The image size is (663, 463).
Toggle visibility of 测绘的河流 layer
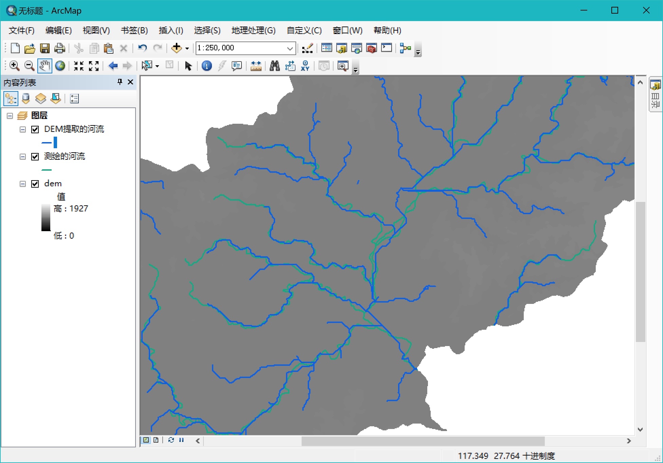click(35, 157)
